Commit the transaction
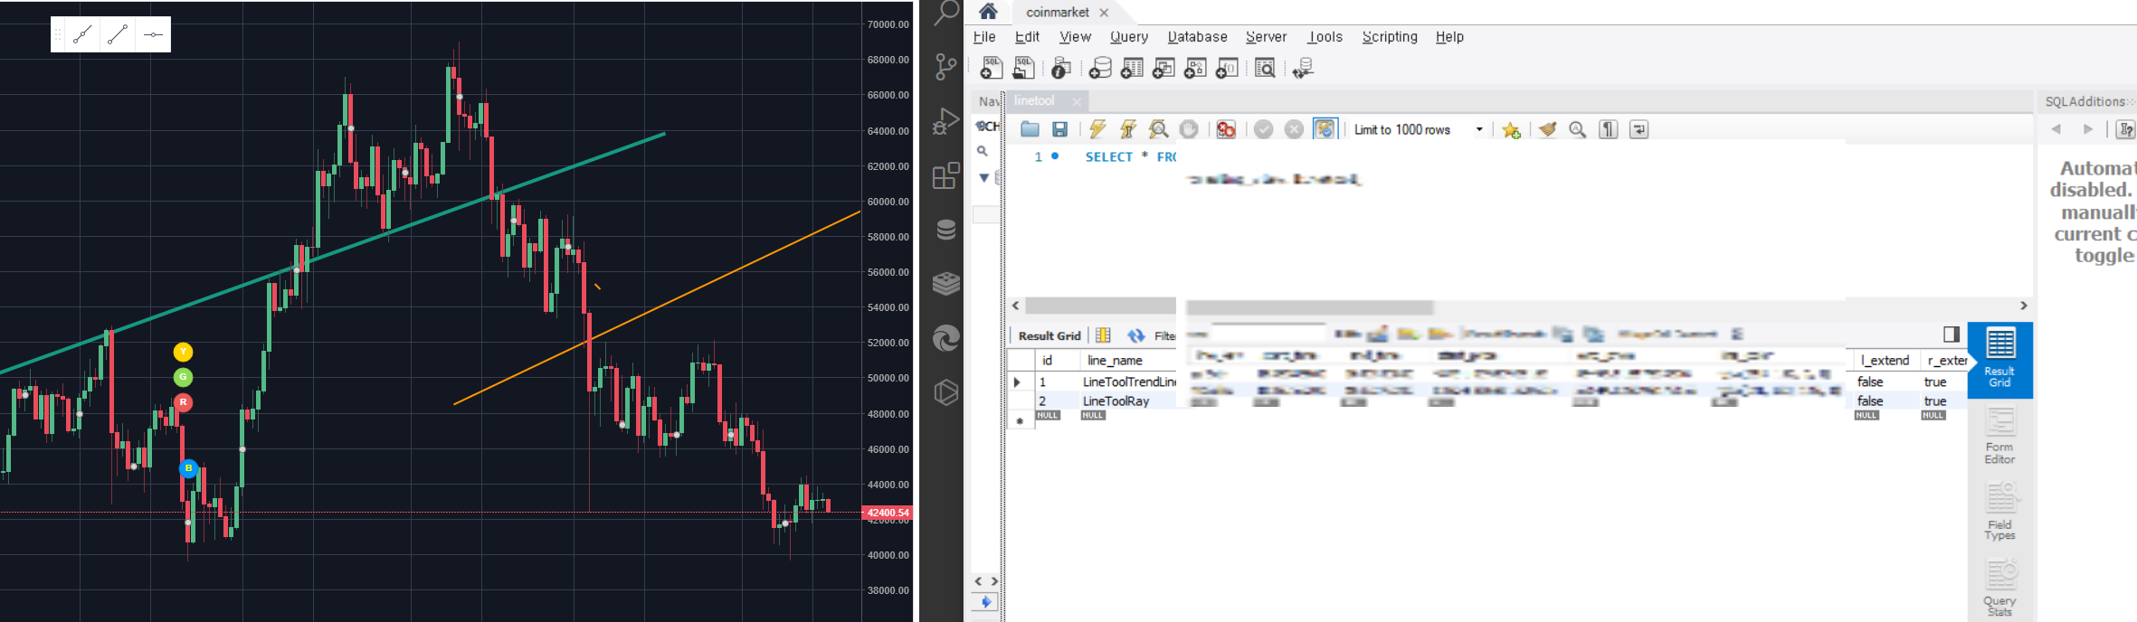Screen dimensions: 2137x622 tap(1264, 129)
